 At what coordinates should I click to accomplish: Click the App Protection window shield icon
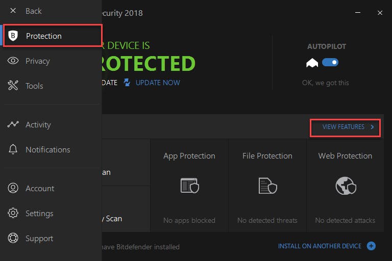click(x=190, y=186)
